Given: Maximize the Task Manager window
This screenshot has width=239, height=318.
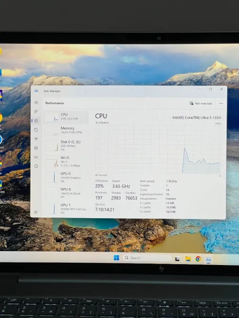Looking at the screenshot, I should 211,89.
